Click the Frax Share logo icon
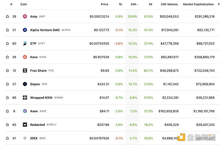Viewport: 220px width, 145px height. tap(25, 71)
